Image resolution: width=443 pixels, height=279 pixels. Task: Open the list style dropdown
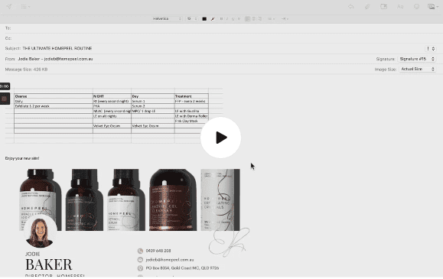pos(271,19)
